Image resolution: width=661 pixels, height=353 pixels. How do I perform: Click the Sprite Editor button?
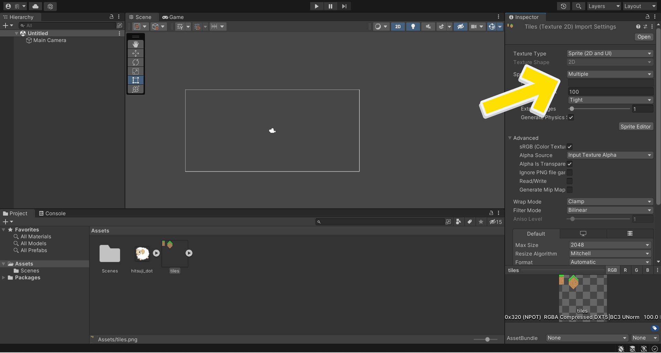coord(636,127)
